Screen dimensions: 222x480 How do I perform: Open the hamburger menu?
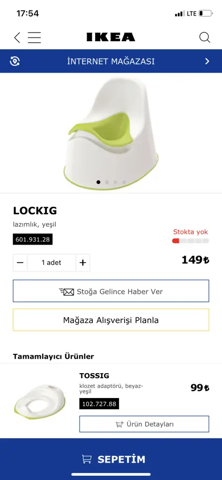(34, 37)
